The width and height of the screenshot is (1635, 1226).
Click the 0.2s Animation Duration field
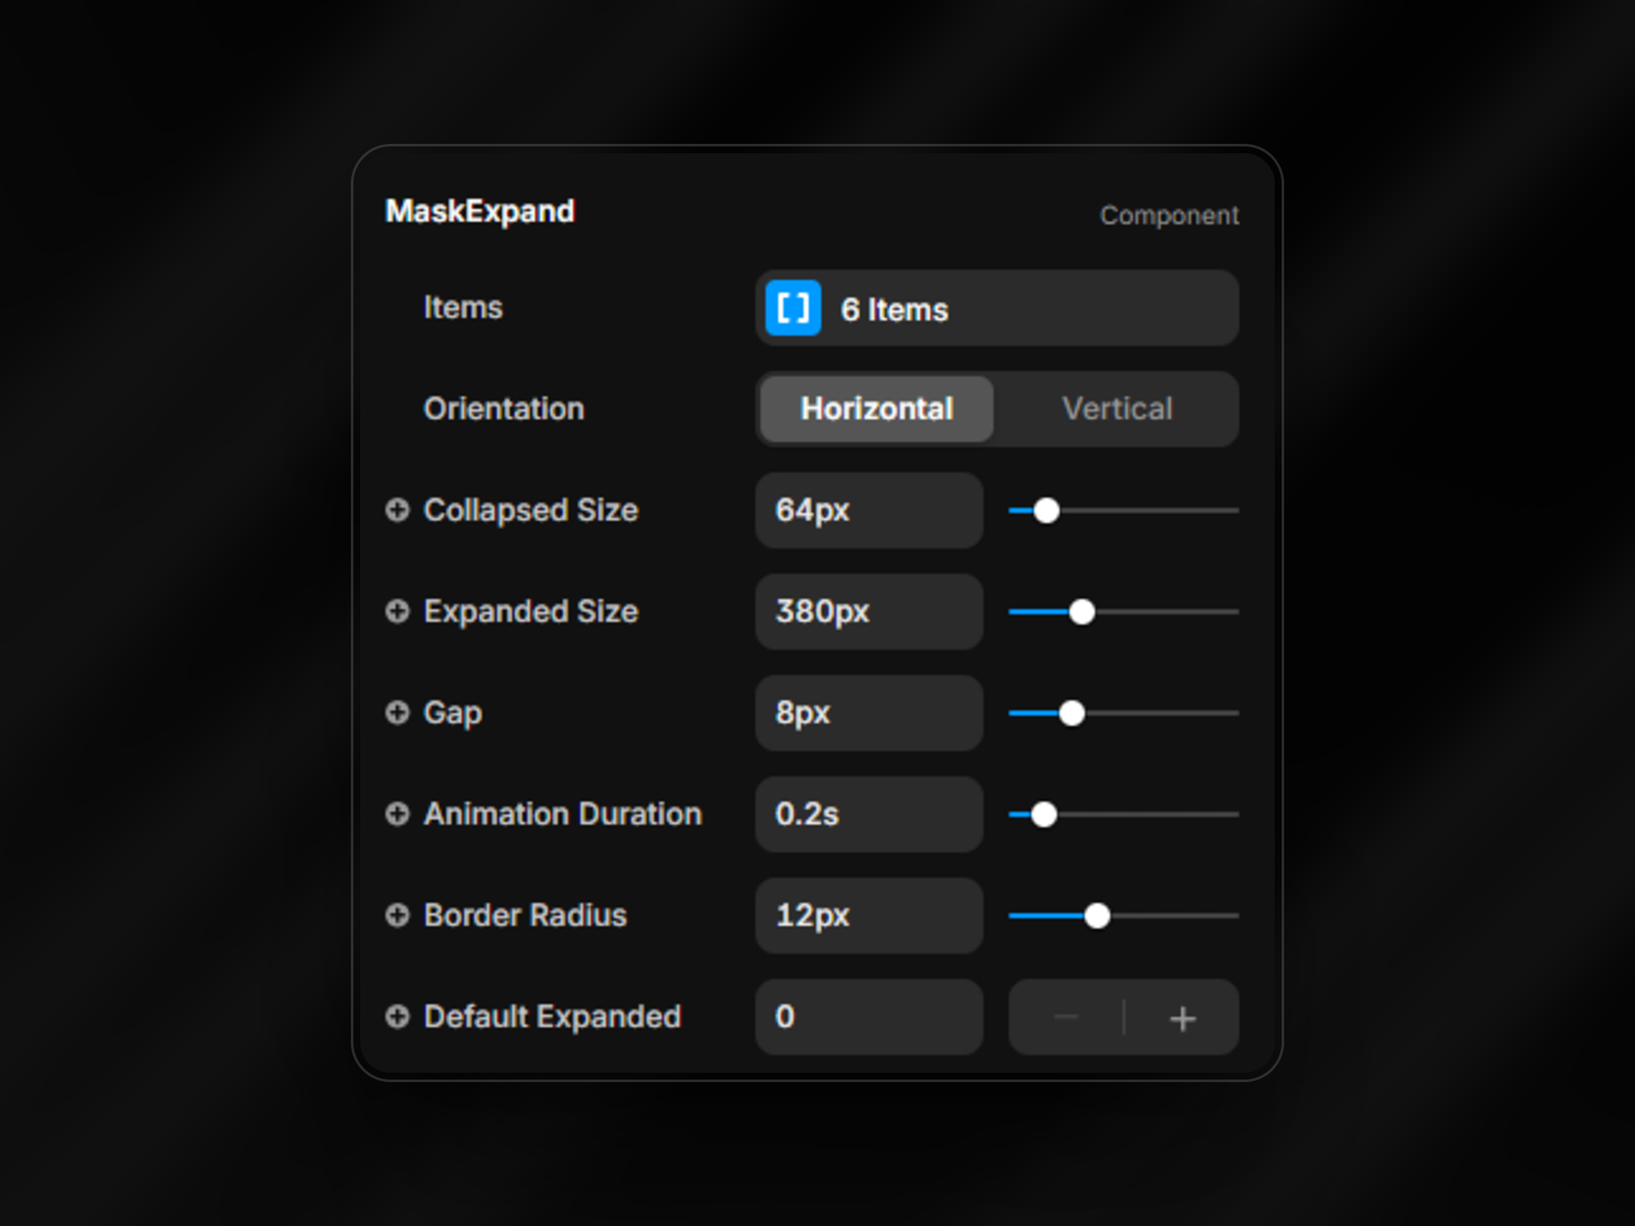click(x=869, y=815)
